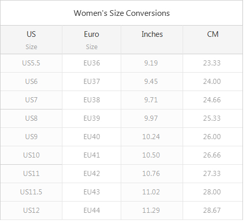Click the 28.00 CM value

(x=212, y=192)
